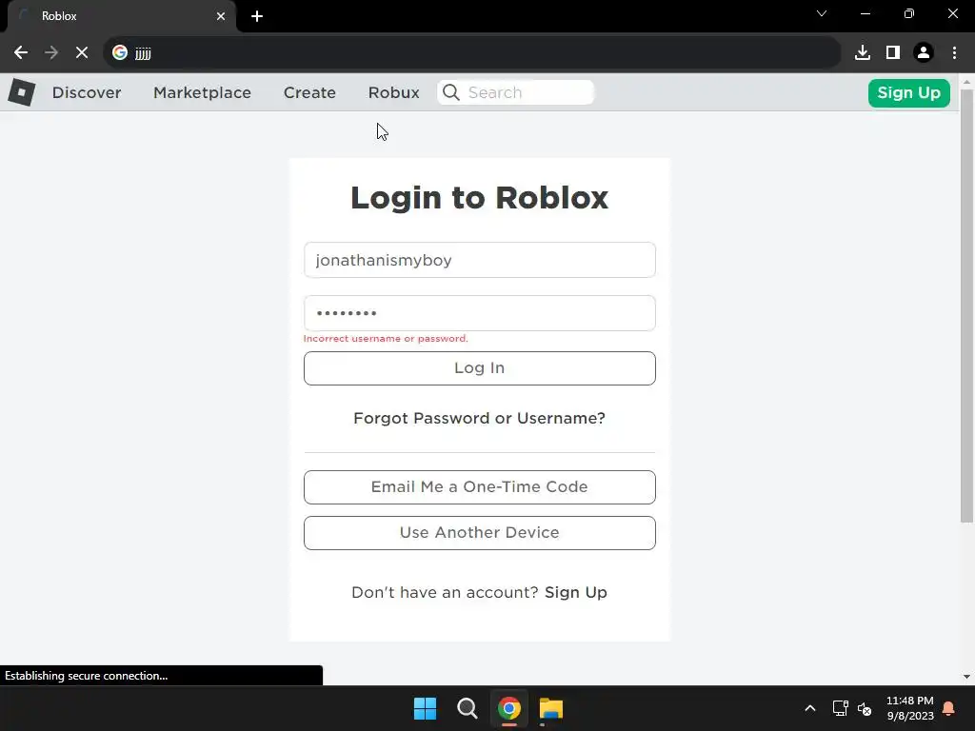Click the Log In button
This screenshot has height=731, width=975.
tap(480, 368)
